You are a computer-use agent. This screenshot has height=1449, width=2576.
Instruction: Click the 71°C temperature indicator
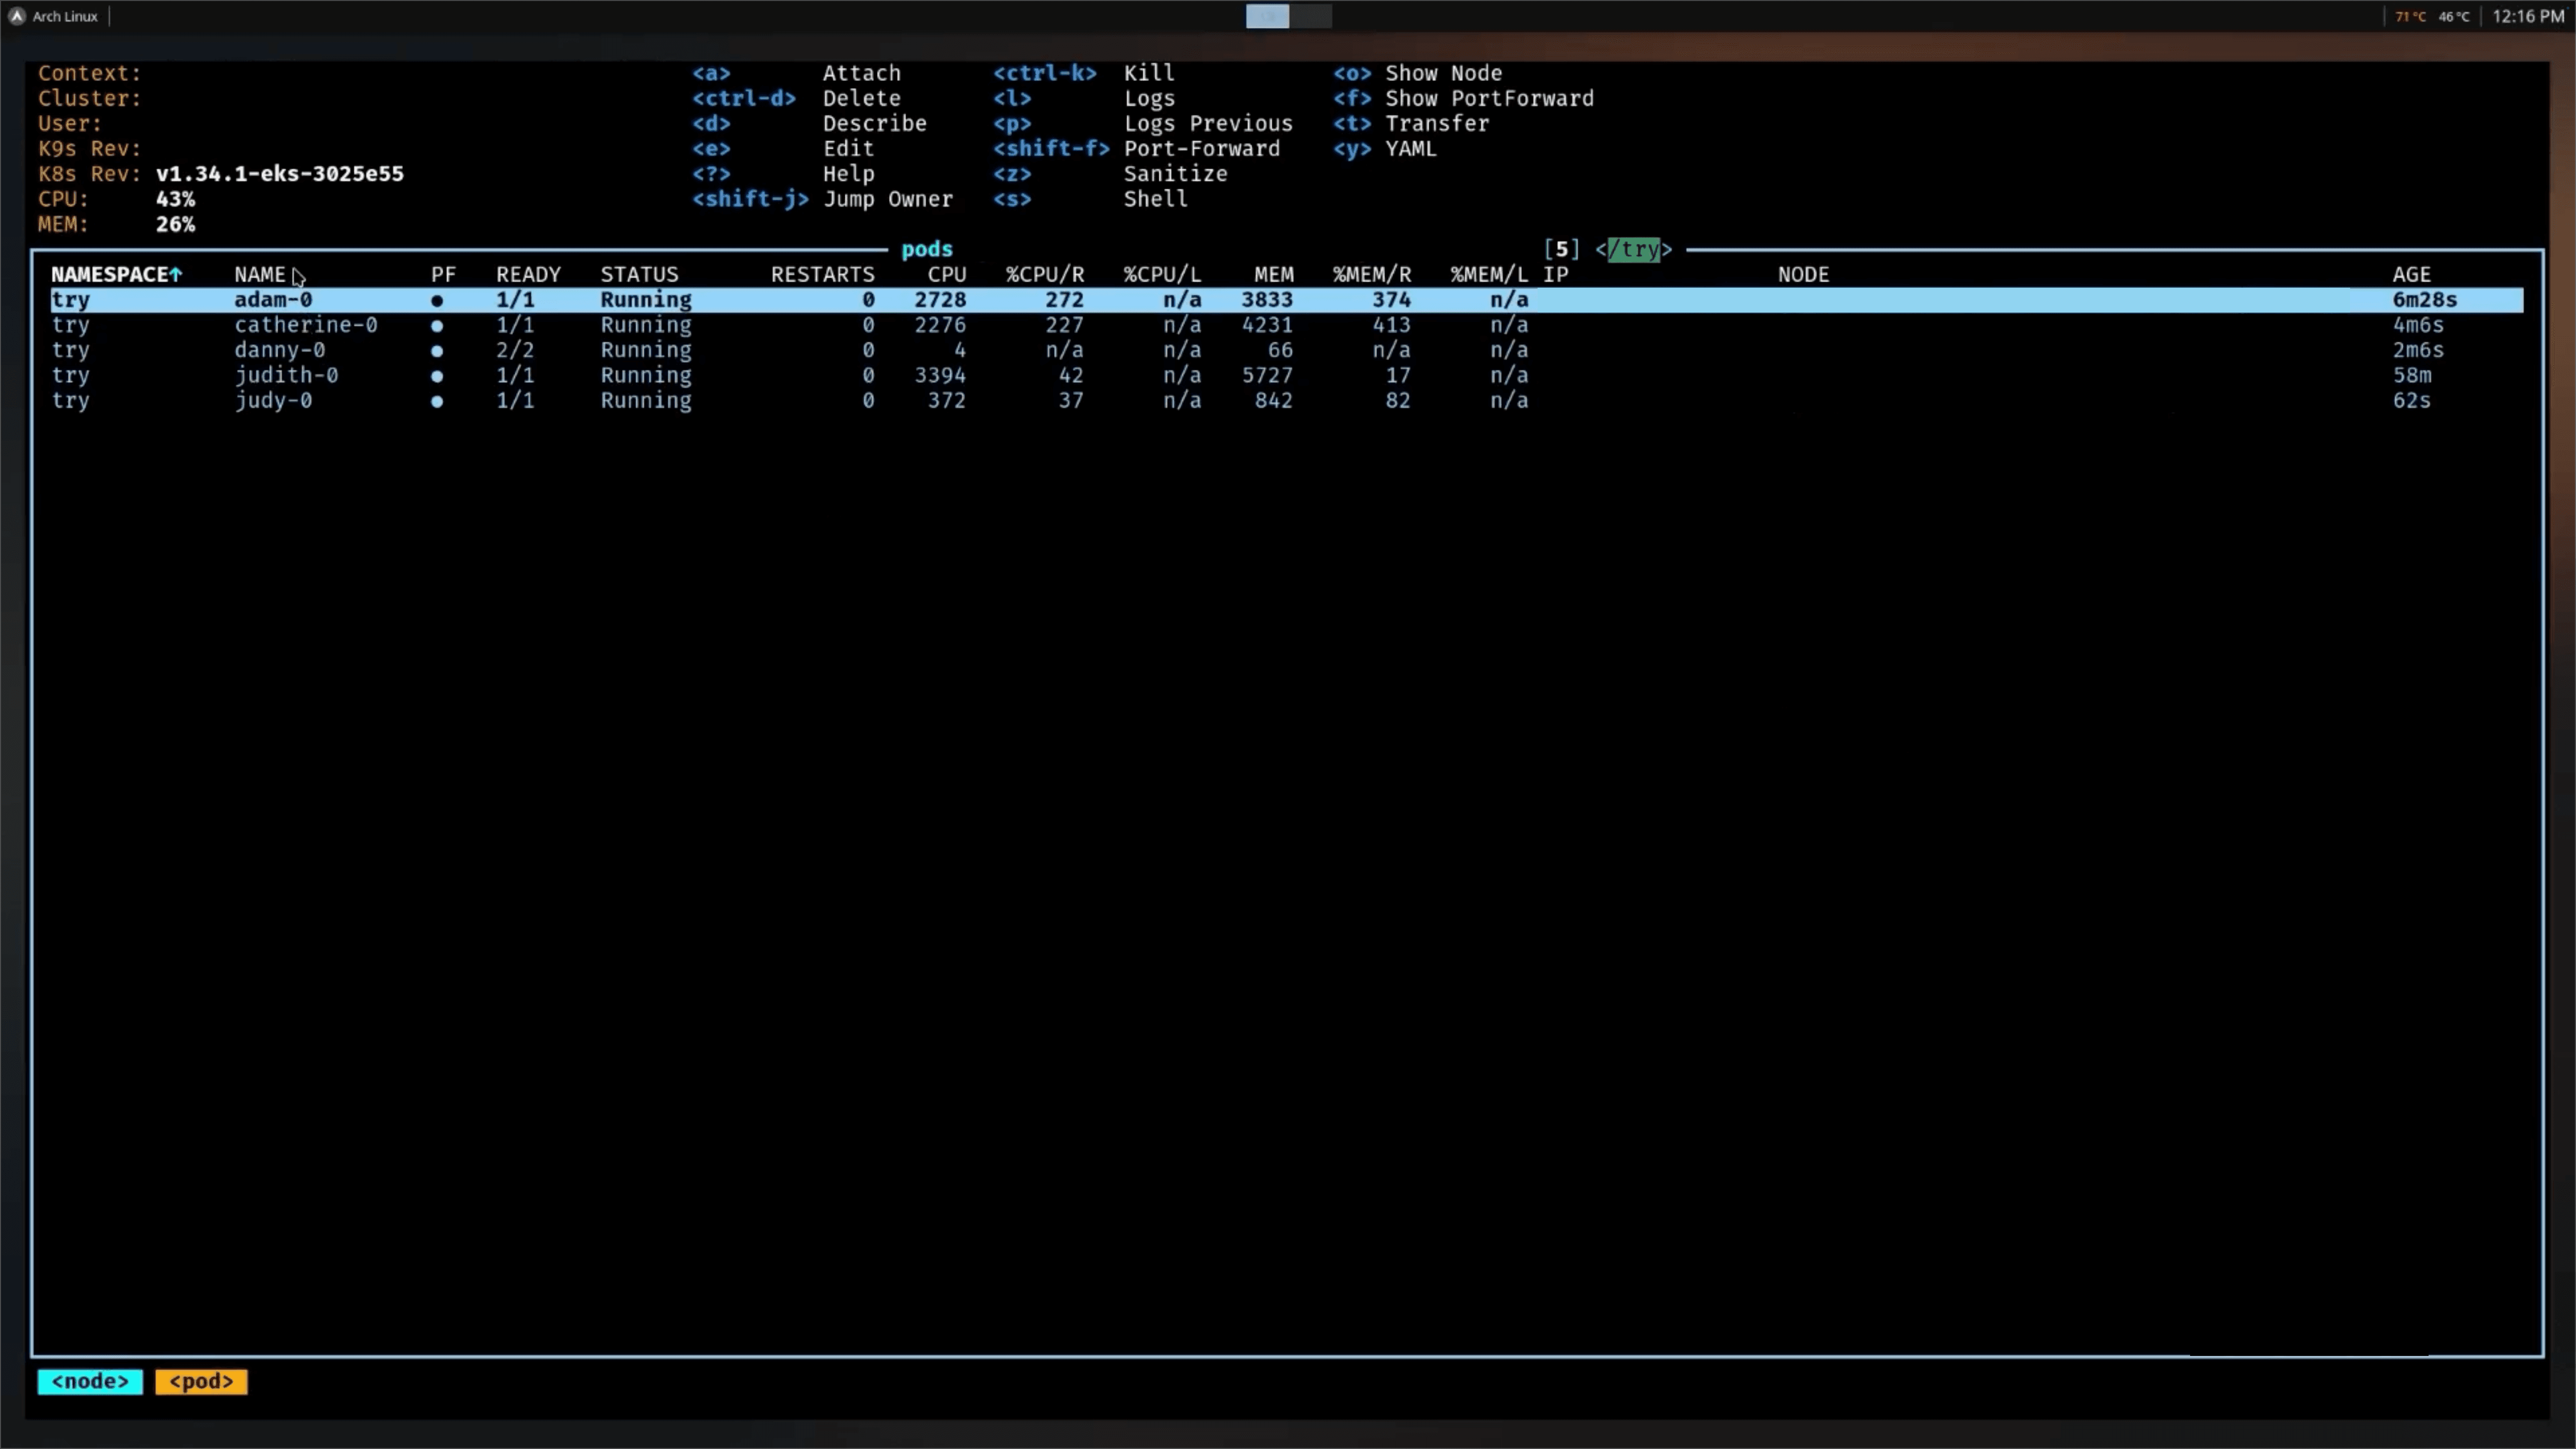coord(2410,16)
